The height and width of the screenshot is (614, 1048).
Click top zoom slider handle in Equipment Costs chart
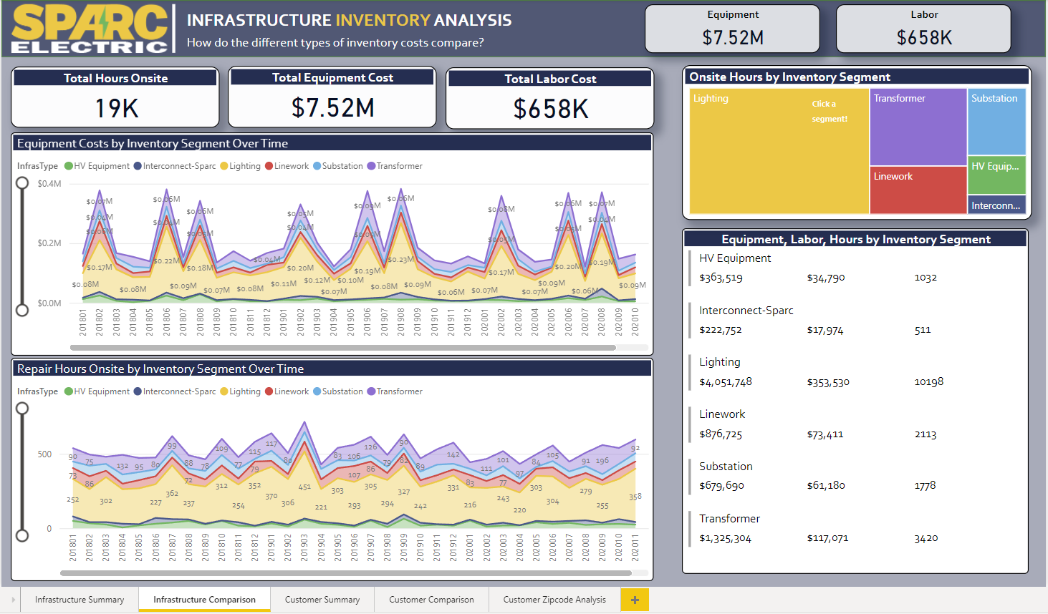point(22,183)
